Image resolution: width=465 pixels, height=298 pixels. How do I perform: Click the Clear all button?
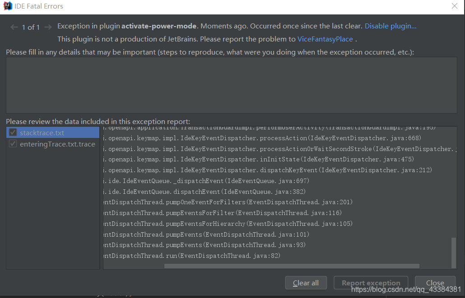(306, 283)
